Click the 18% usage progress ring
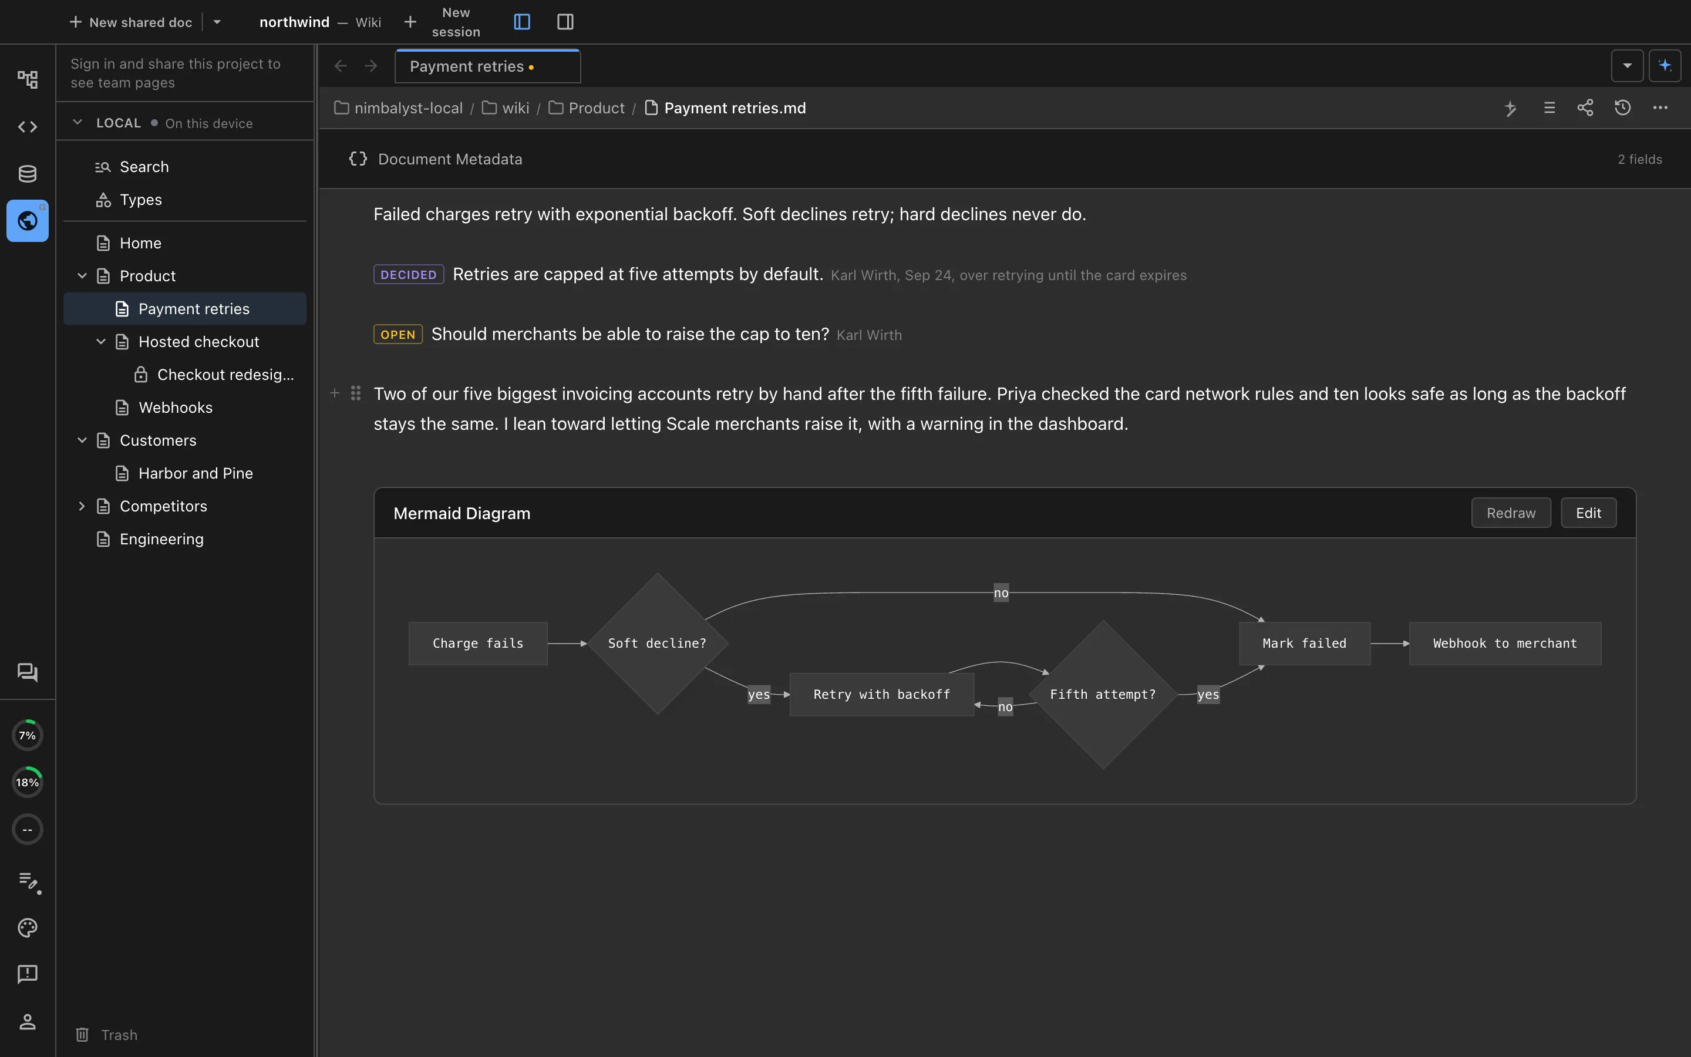 coord(27,782)
